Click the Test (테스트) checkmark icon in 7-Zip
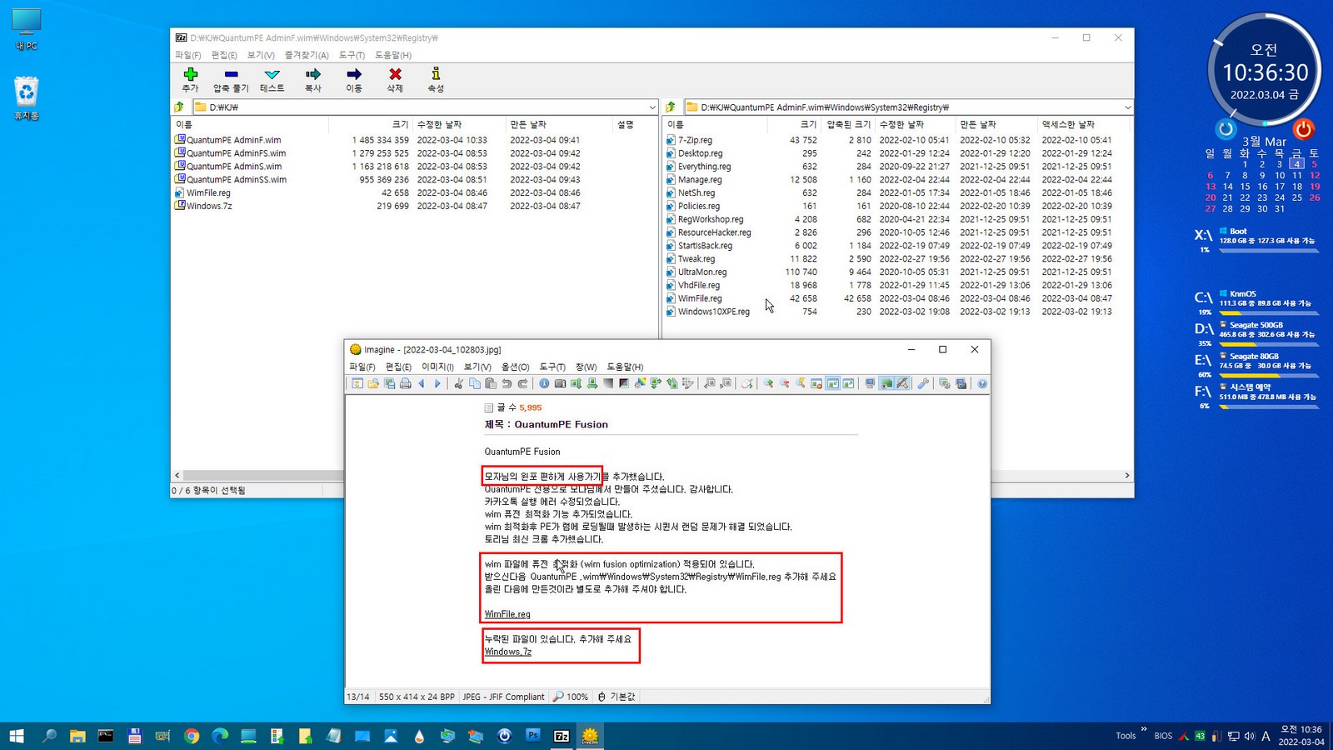This screenshot has width=1333, height=750. tap(272, 74)
